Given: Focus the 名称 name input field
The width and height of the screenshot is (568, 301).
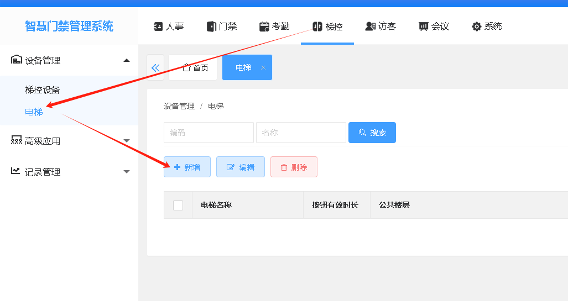Looking at the screenshot, I should 301,133.
